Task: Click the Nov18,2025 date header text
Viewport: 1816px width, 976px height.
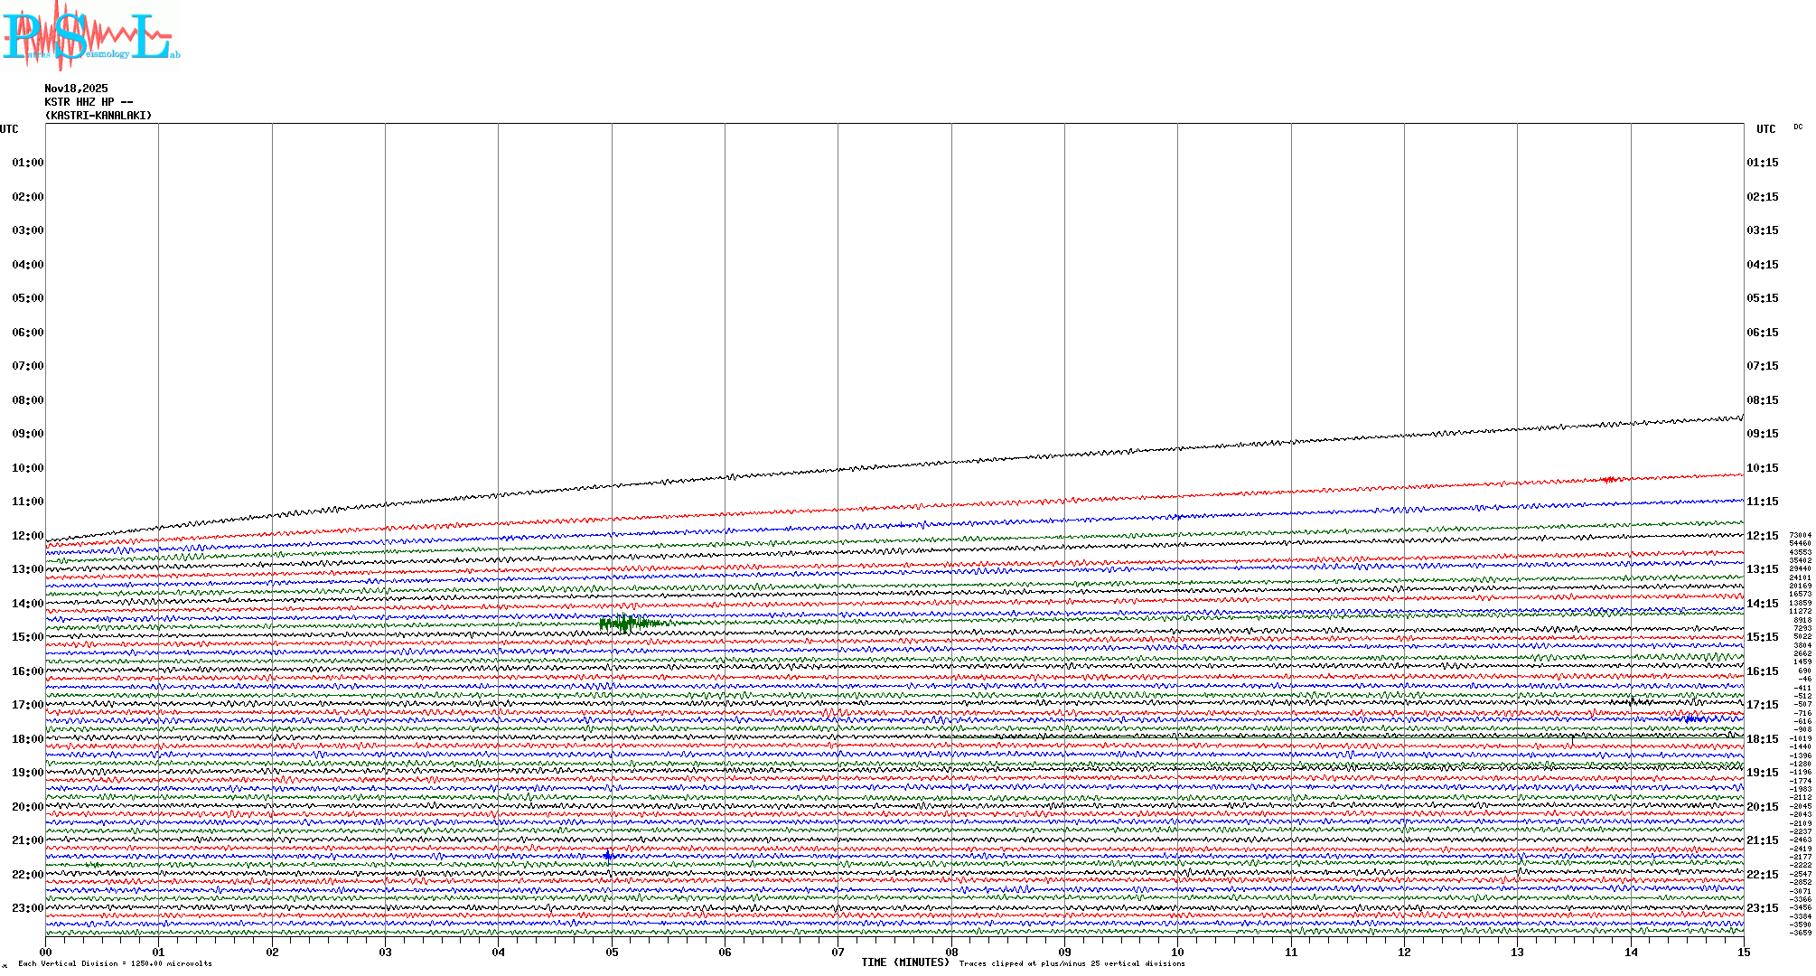Action: pos(76,89)
